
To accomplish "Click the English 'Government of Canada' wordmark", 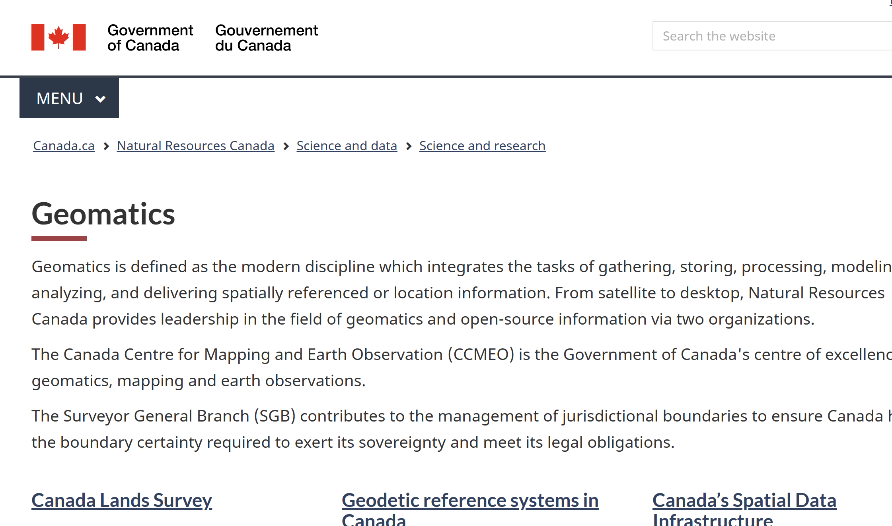I will (x=150, y=38).
